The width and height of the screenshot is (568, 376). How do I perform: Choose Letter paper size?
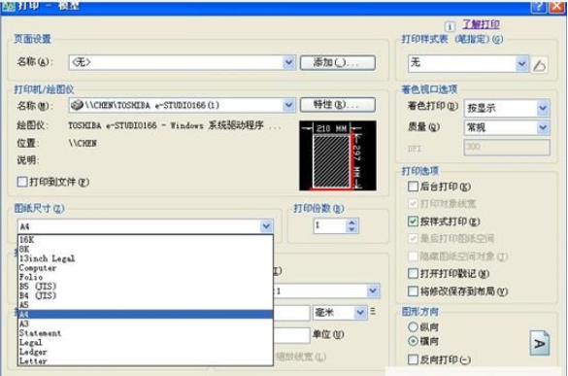pyautogui.click(x=146, y=360)
